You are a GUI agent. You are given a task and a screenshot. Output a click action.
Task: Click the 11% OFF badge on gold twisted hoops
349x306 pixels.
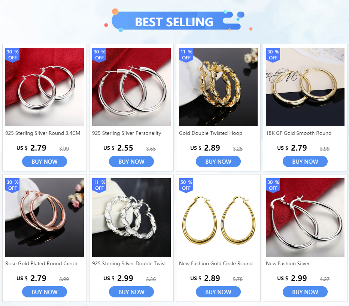tap(186, 55)
